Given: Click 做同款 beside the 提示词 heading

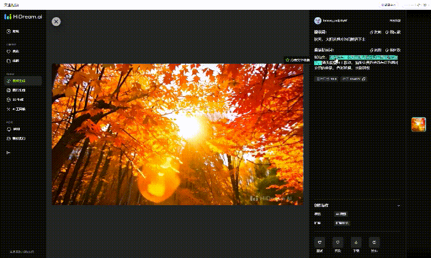Looking at the screenshot, I should (392, 32).
